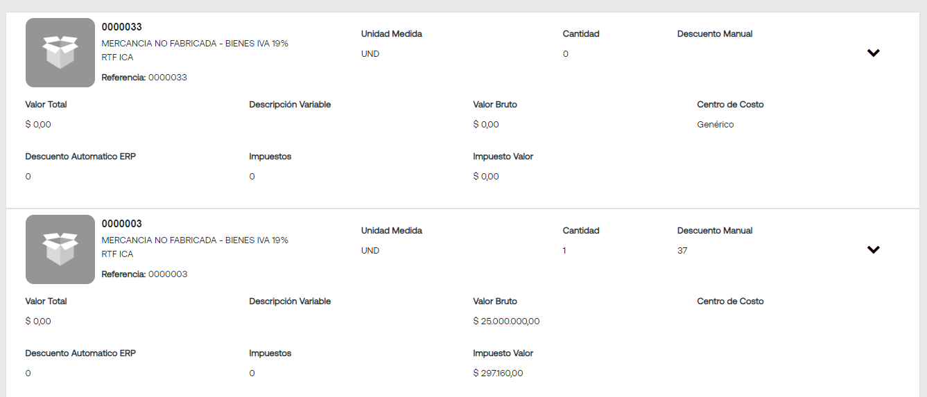
Task: Click the Centro de Costo value Genérico
Action: click(x=716, y=125)
